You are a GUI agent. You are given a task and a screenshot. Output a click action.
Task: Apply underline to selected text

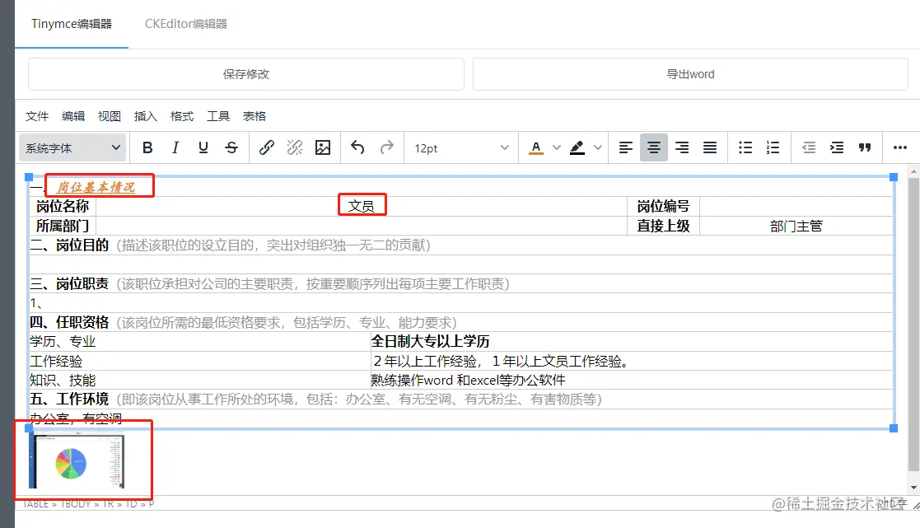pos(203,147)
